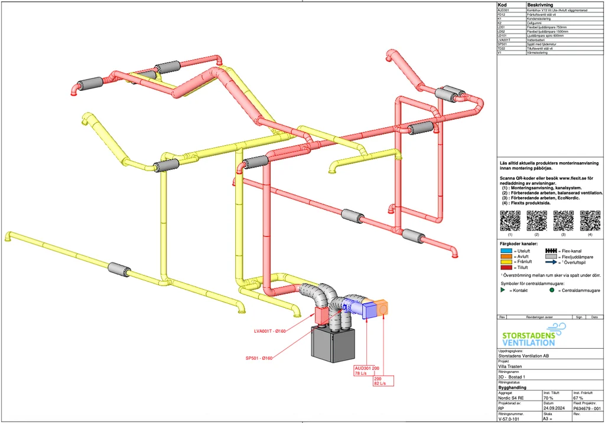Click the '200 82 L/s' callout box
The image size is (605, 423).
(x=383, y=381)
